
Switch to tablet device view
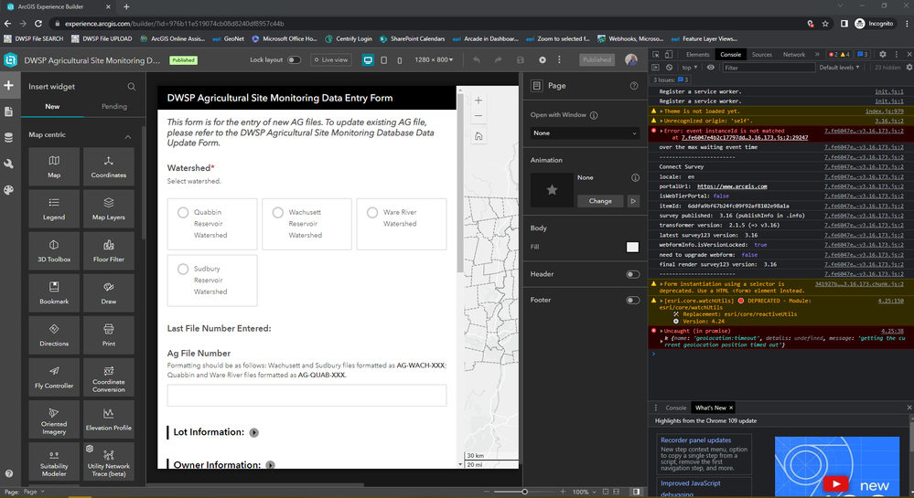(383, 60)
